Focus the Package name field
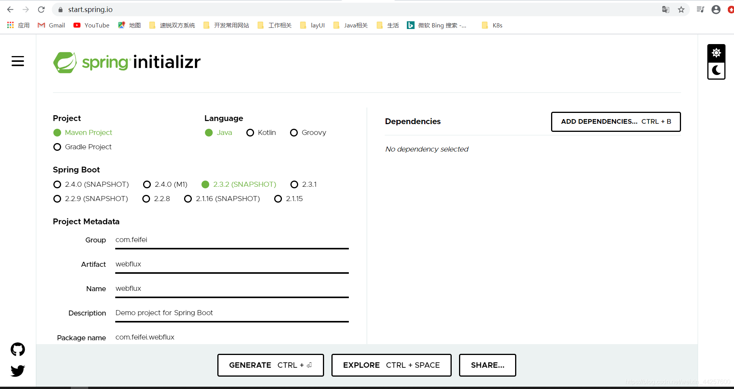This screenshot has height=389, width=734. (232, 337)
